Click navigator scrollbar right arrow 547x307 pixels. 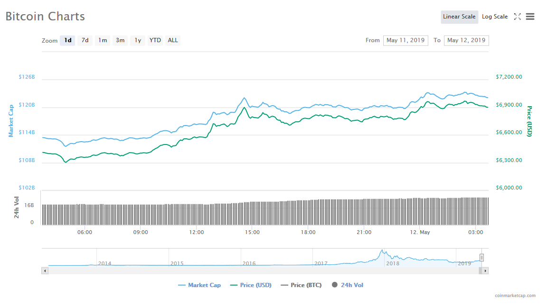pos(485,271)
